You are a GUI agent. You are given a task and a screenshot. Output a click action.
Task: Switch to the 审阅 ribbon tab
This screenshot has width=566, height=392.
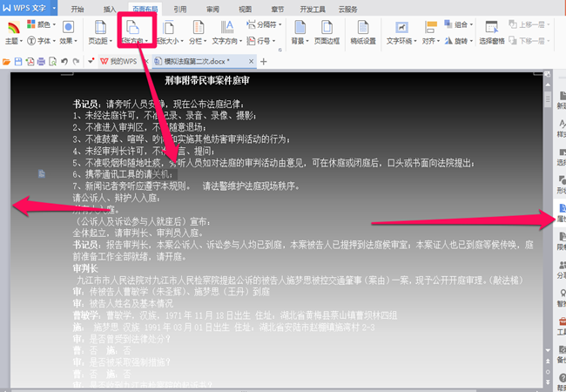coord(212,9)
